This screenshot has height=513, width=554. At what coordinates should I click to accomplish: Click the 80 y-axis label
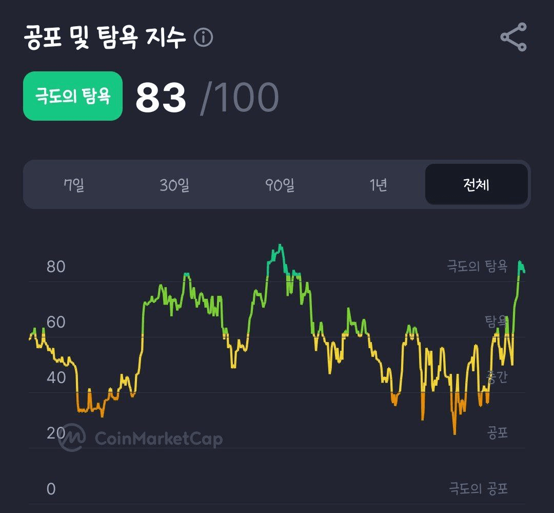[56, 267]
